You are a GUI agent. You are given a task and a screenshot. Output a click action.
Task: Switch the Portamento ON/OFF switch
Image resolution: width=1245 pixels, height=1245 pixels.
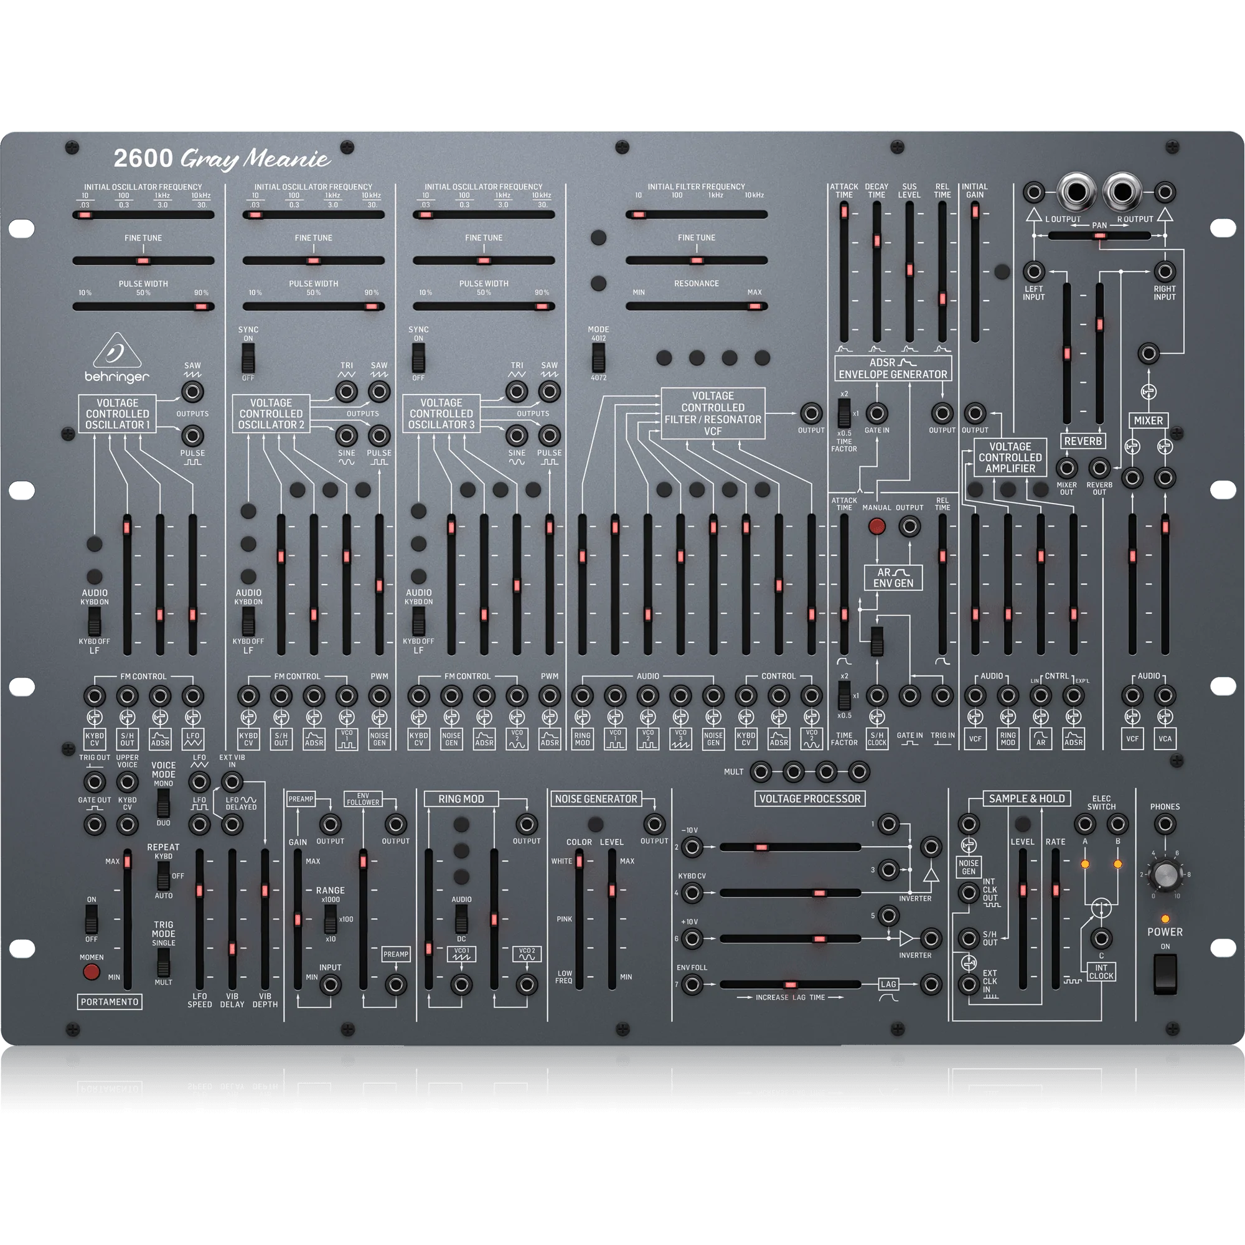(x=92, y=919)
